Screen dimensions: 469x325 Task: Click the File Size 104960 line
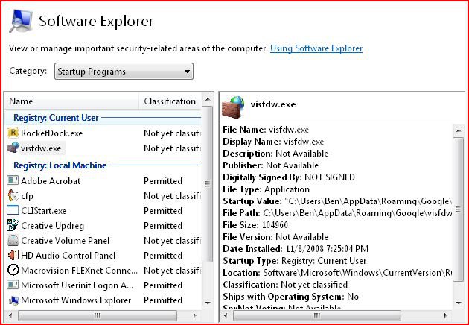point(255,225)
